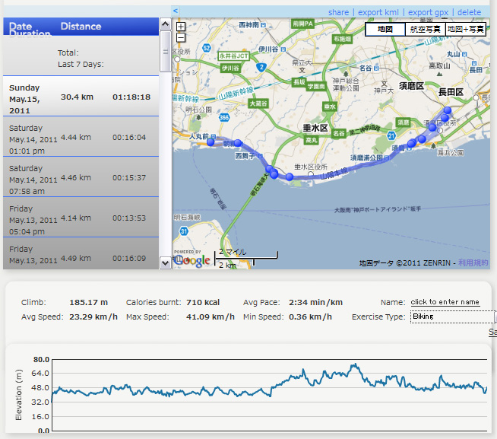
Task: Select the Sunday May.15 30.4 km activity
Action: coord(81,97)
